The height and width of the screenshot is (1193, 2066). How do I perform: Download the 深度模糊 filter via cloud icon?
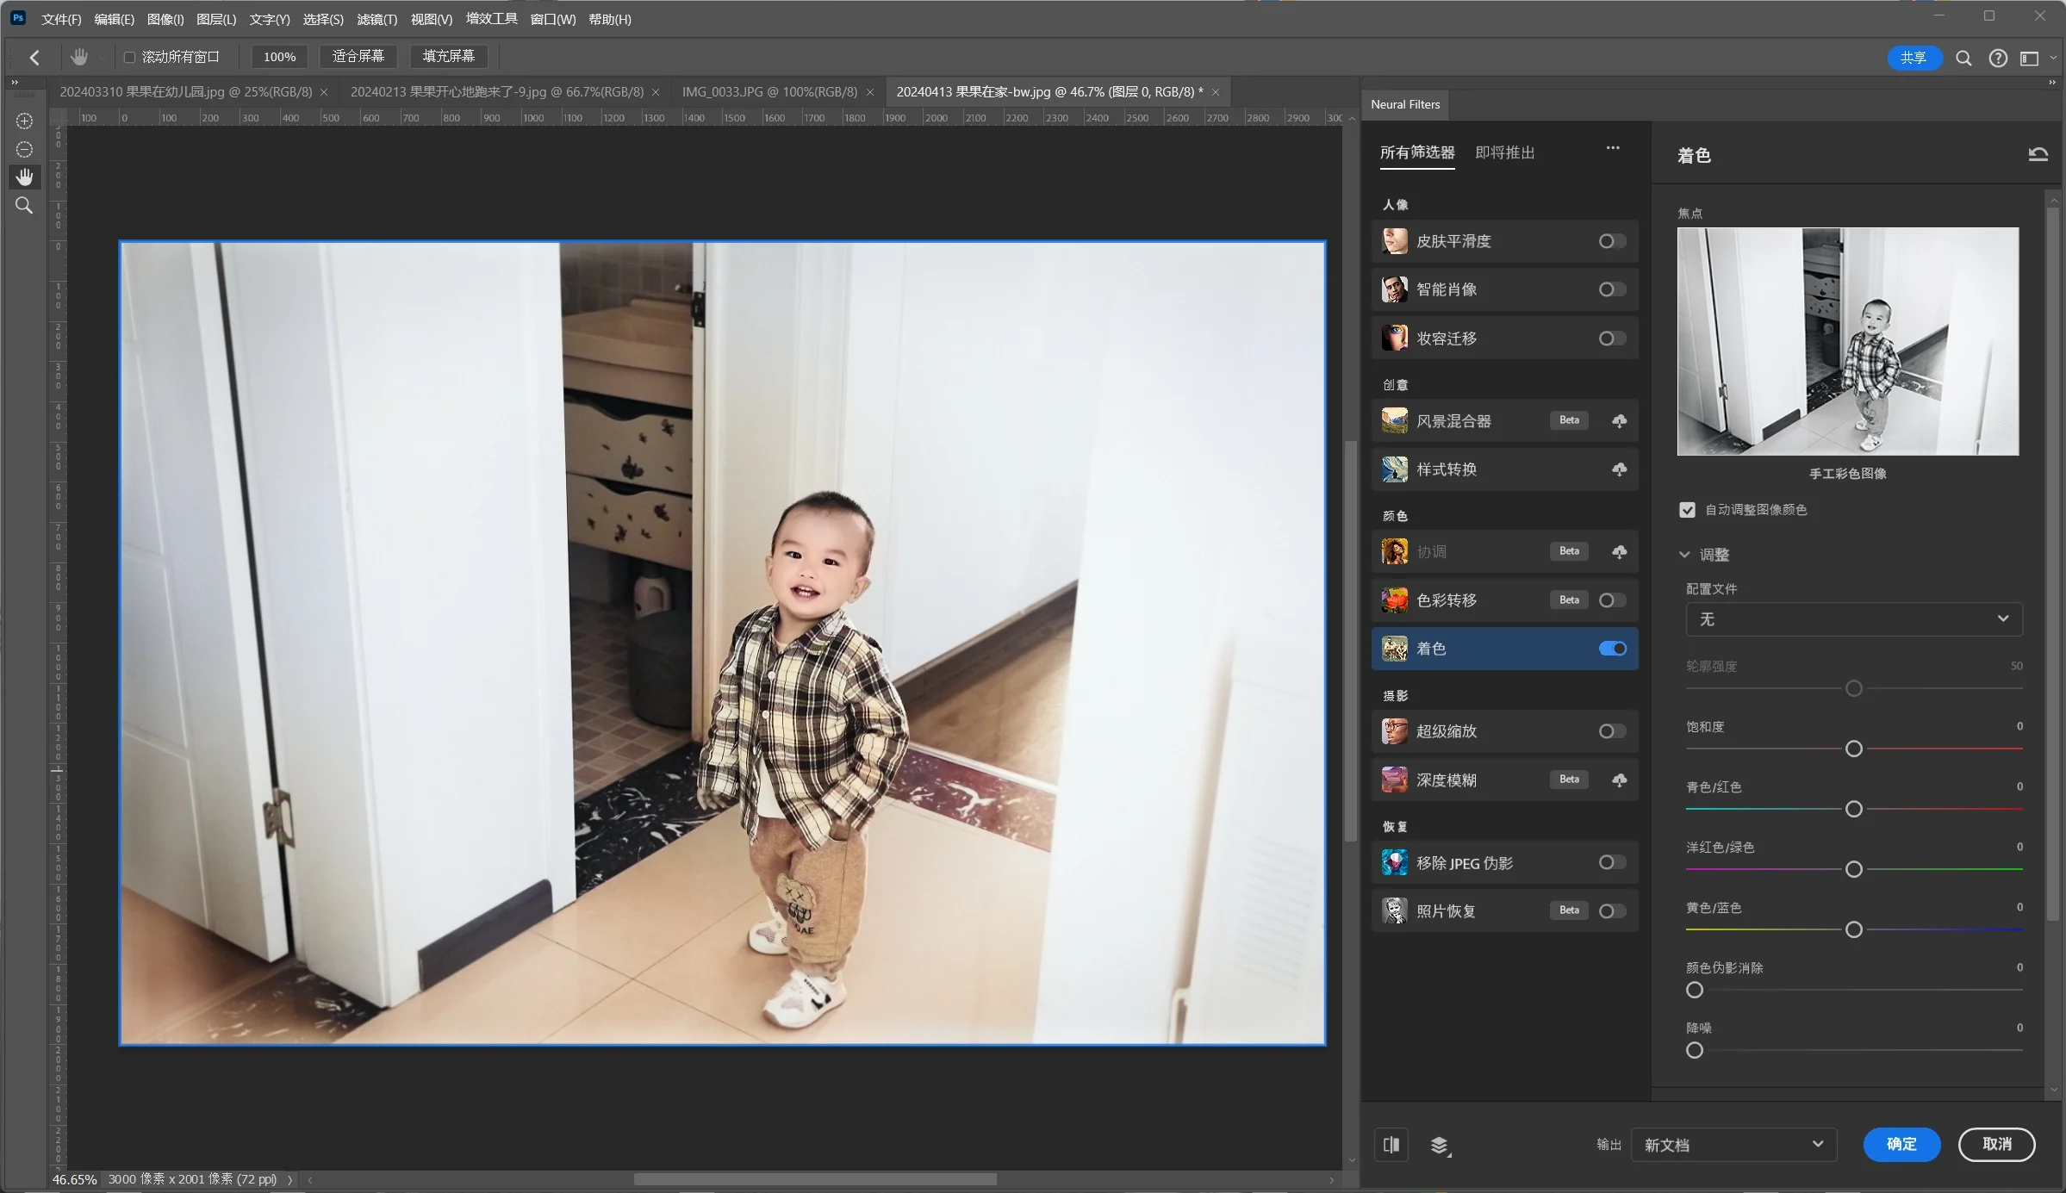coord(1618,779)
